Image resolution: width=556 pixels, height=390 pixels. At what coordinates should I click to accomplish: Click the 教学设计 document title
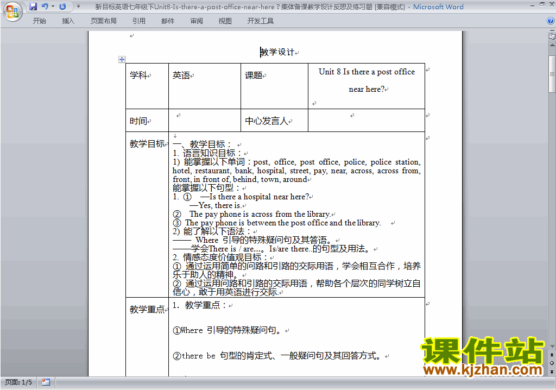[277, 52]
